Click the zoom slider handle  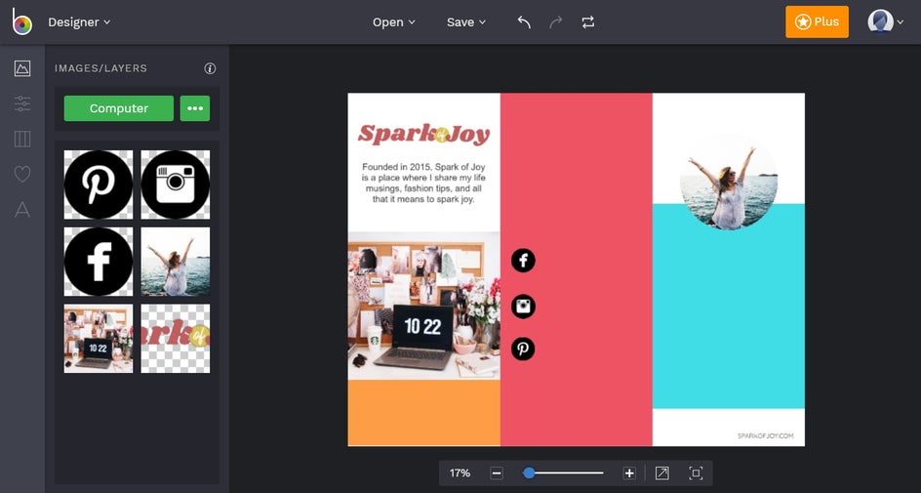(x=529, y=472)
